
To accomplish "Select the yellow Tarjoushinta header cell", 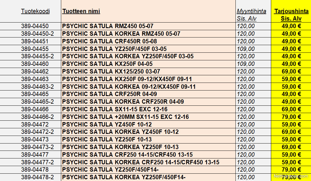I will pos(291,15).
